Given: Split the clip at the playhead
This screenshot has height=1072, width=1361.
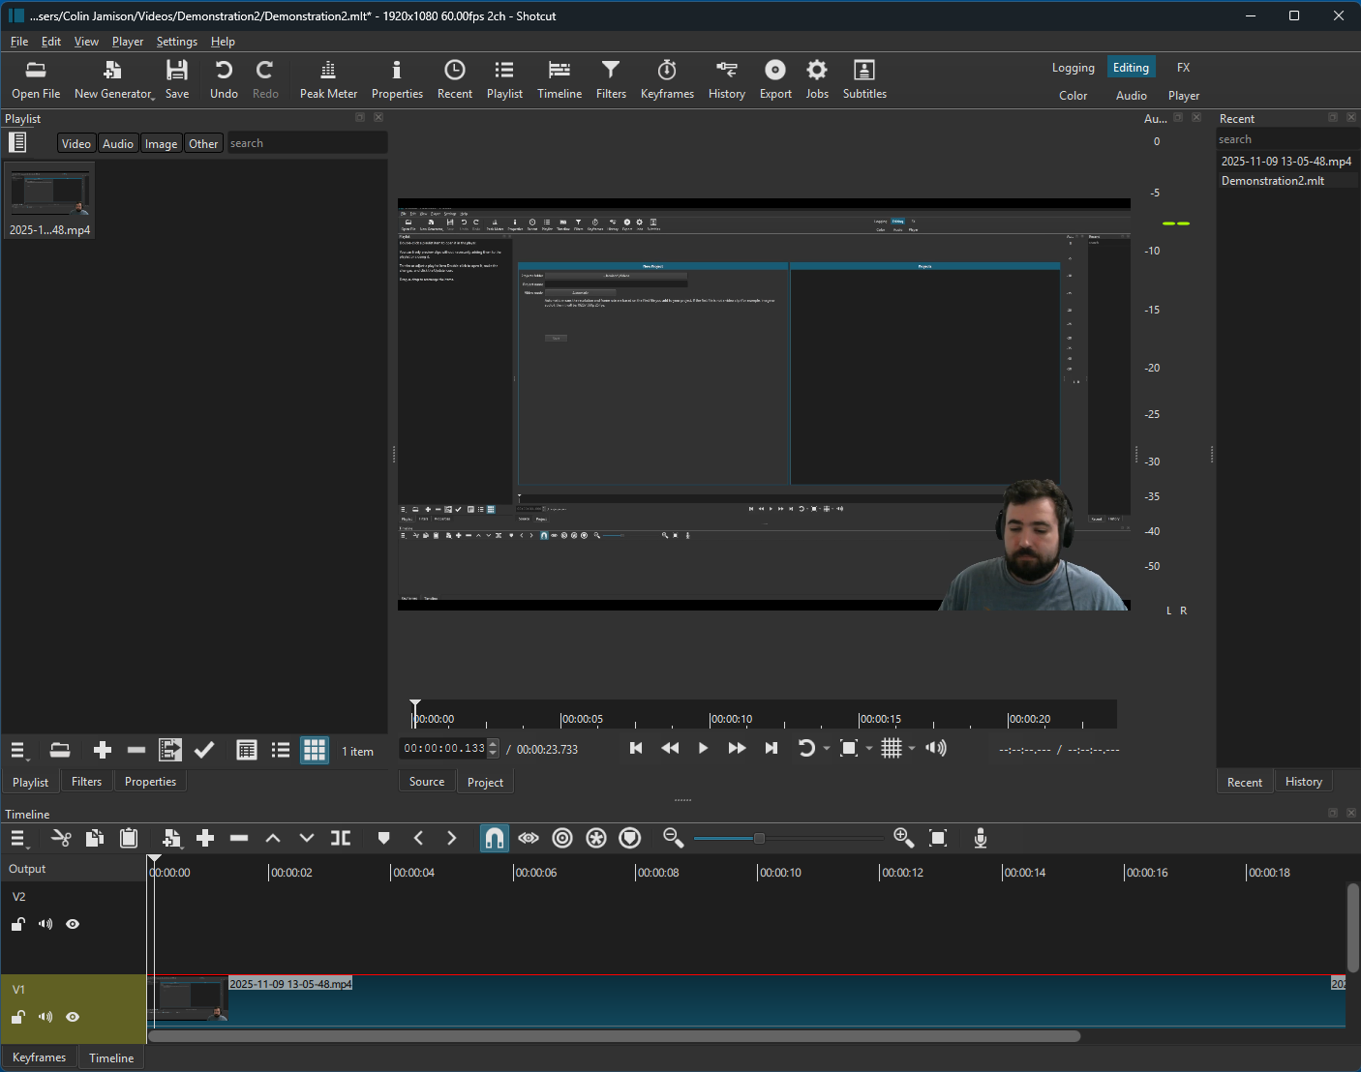Looking at the screenshot, I should pyautogui.click(x=340, y=838).
